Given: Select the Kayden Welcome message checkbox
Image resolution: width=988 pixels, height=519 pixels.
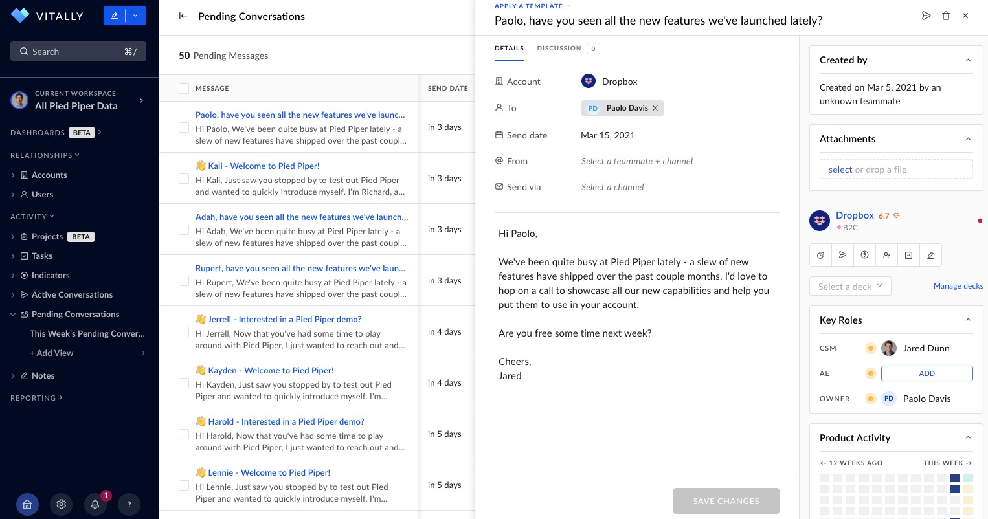Looking at the screenshot, I should 184,383.
